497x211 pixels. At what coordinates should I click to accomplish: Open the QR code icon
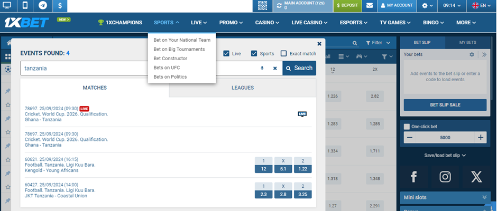[262, 5]
